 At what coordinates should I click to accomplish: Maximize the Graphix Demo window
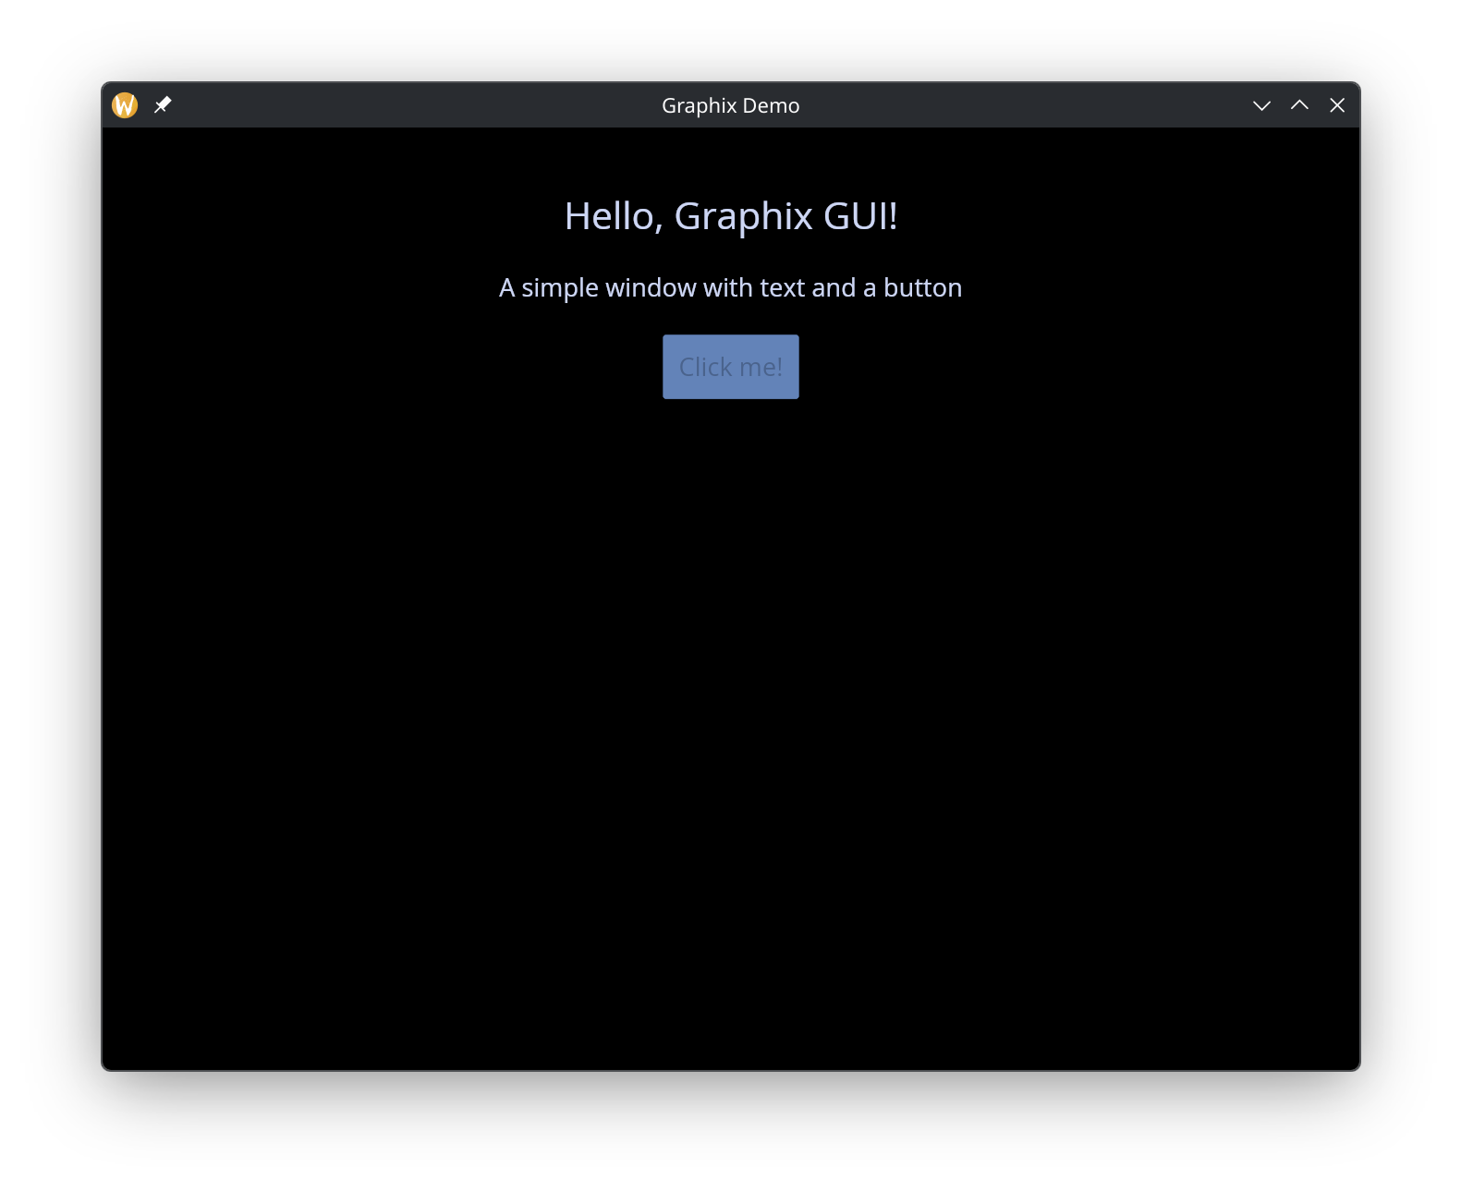[x=1299, y=105]
